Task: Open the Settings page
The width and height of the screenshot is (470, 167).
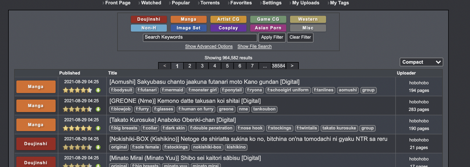Action: click(x=272, y=3)
